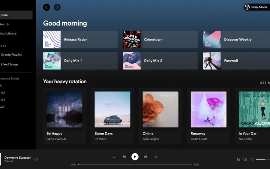Viewport: 270px width, 169px height.
Task: Seek within the song progress bar
Action: (x=135, y=164)
